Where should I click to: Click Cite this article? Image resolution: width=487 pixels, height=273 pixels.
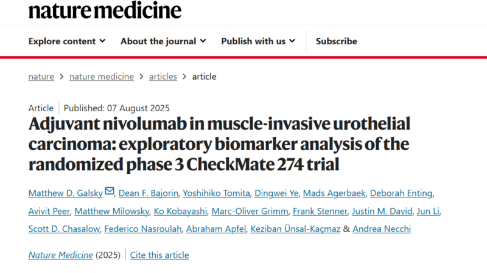pyautogui.click(x=159, y=255)
